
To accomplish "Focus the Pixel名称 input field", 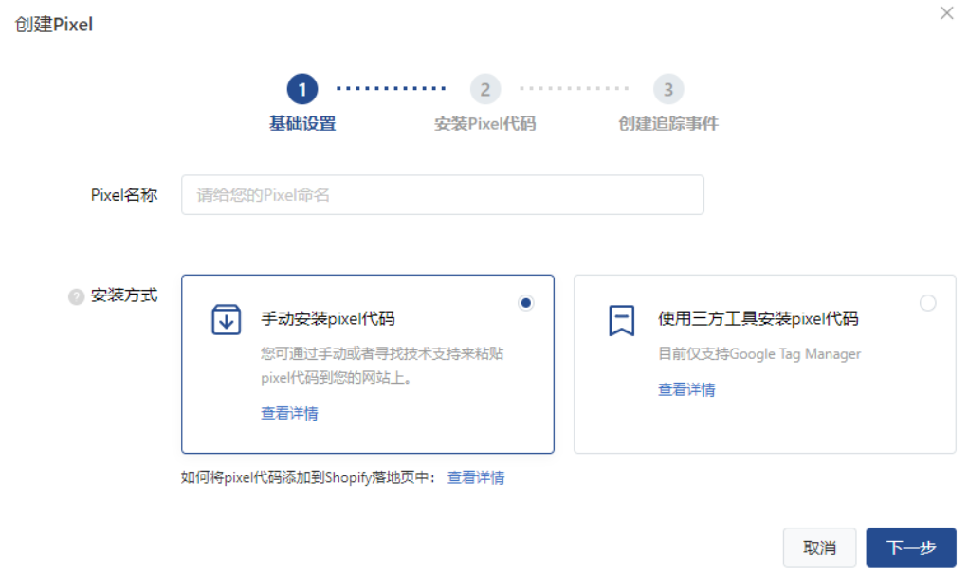I will click(x=443, y=195).
